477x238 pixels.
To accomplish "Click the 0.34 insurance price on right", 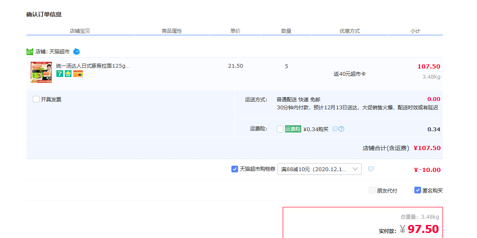I will pos(434,129).
